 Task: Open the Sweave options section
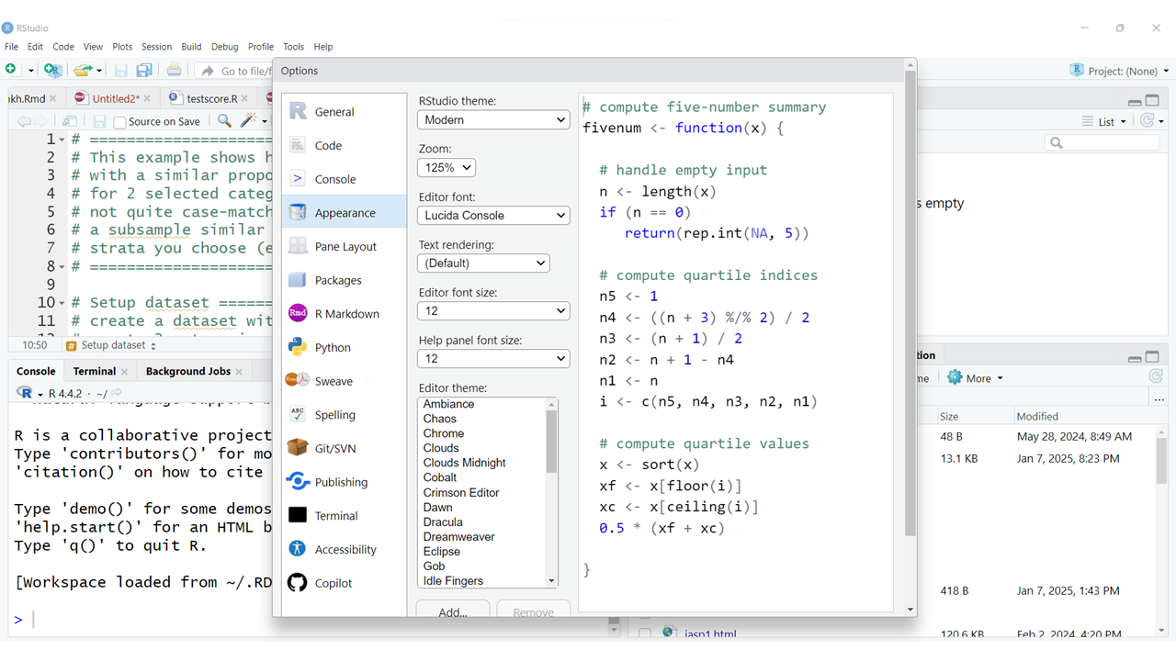(x=333, y=381)
